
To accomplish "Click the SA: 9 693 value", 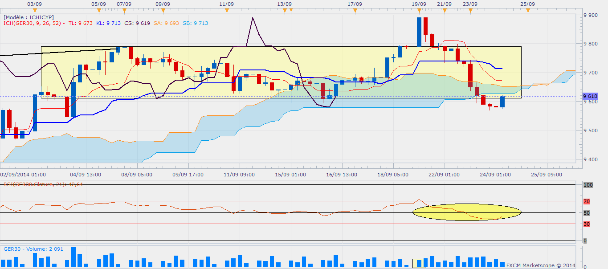I will click(x=167, y=23).
